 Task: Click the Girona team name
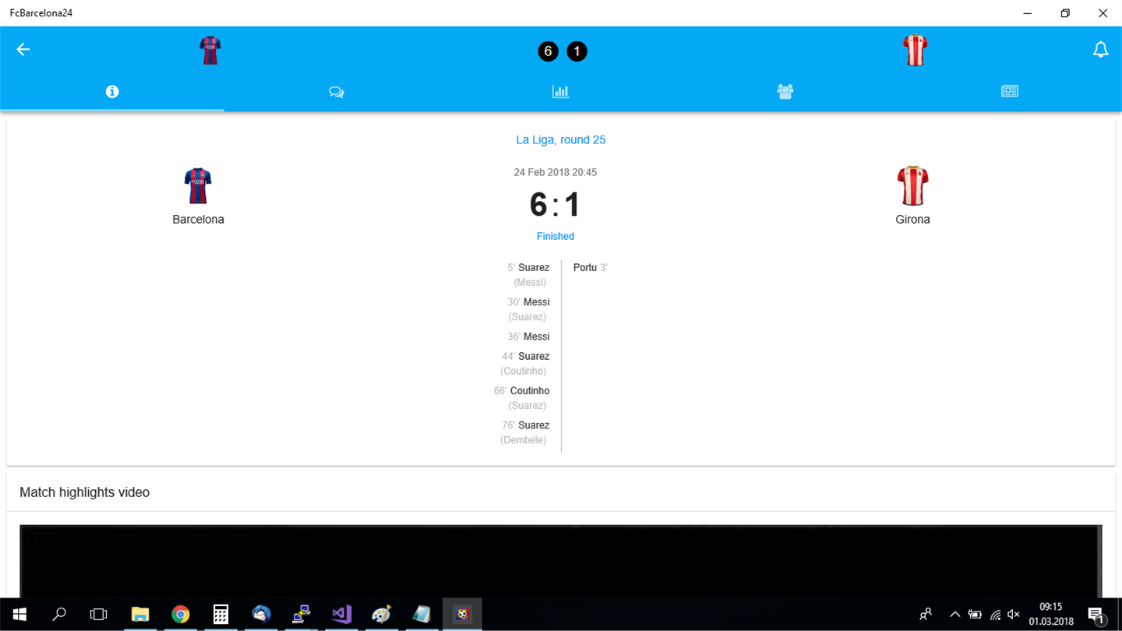[x=912, y=220]
